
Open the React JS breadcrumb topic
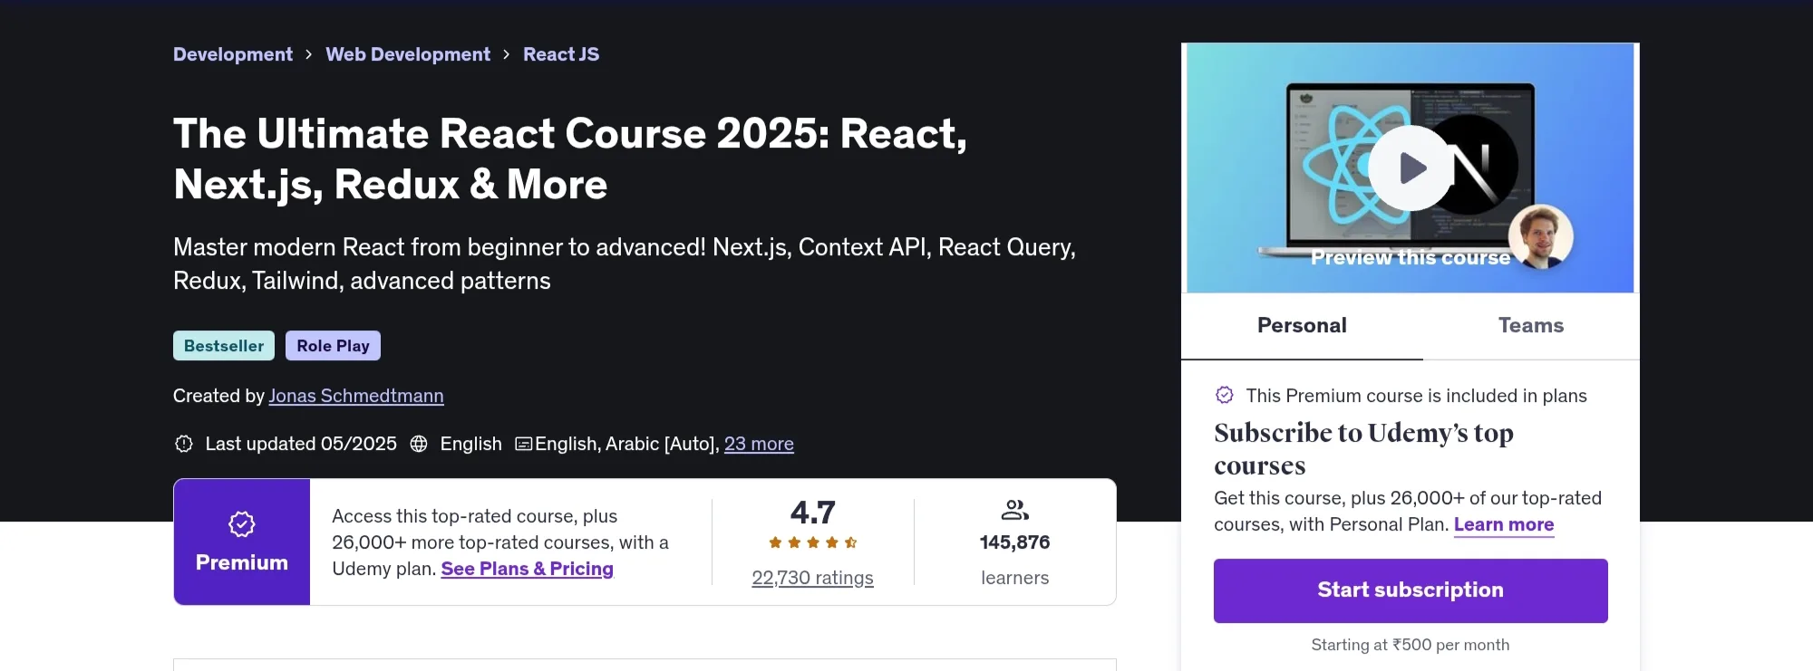pyautogui.click(x=561, y=54)
